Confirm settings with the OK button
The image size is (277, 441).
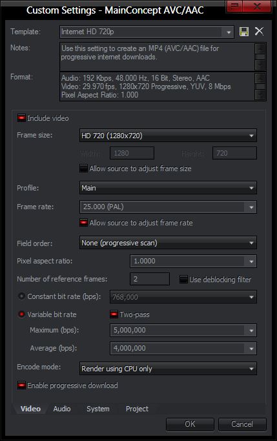(190, 424)
